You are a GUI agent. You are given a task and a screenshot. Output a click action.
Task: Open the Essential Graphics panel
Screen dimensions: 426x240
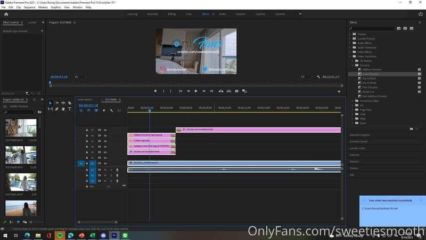pos(361,135)
